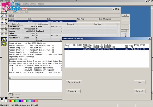The width and height of the screenshot is (153, 107).
Task: Close the Select Drives for Testing dialog
Action: click(x=150, y=39)
